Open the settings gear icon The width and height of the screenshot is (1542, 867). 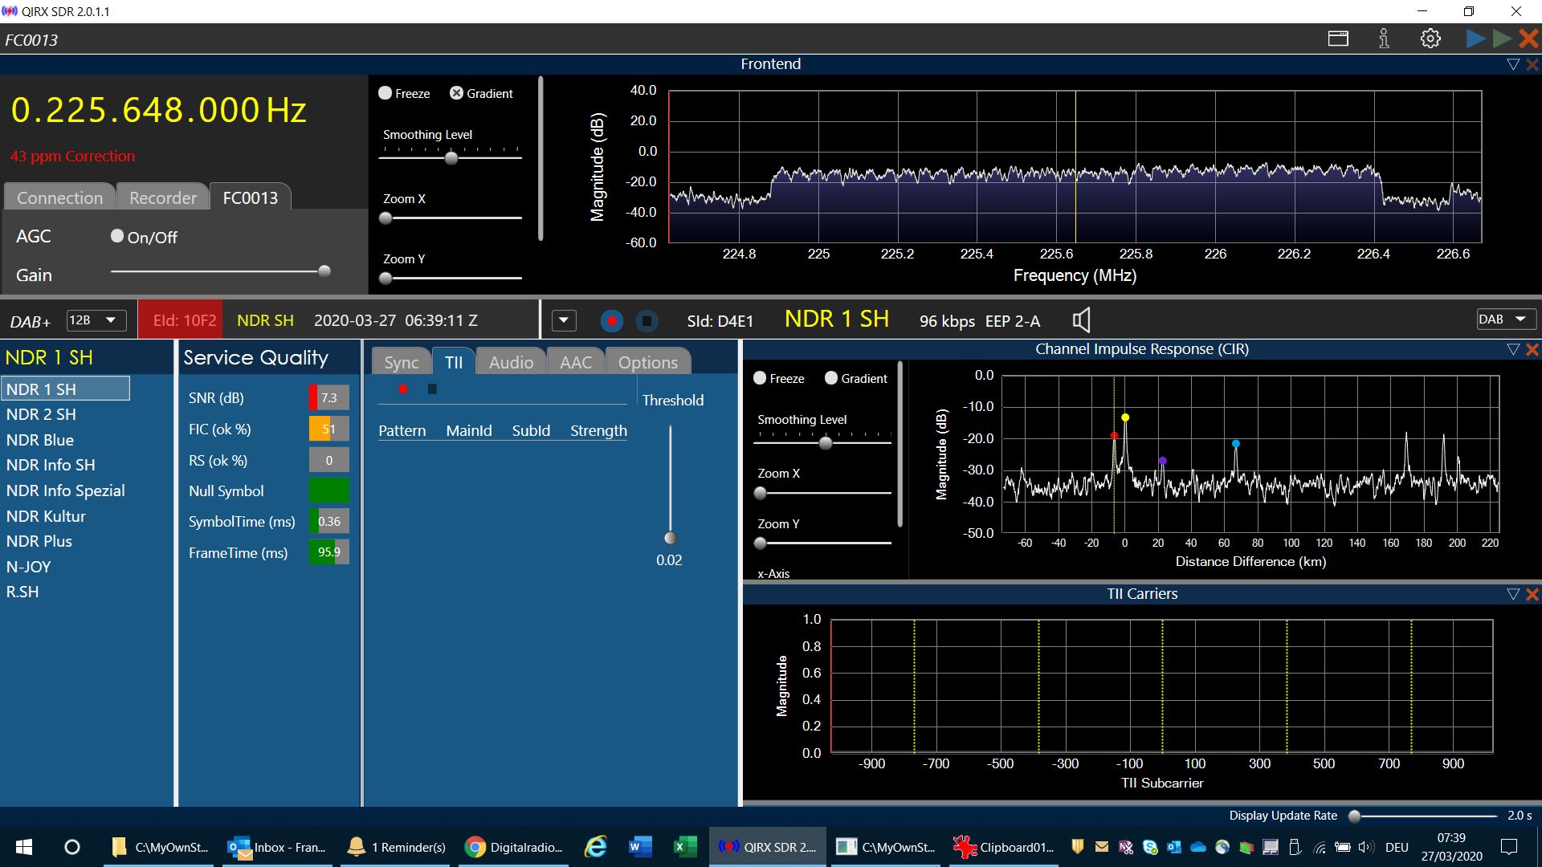click(x=1430, y=39)
